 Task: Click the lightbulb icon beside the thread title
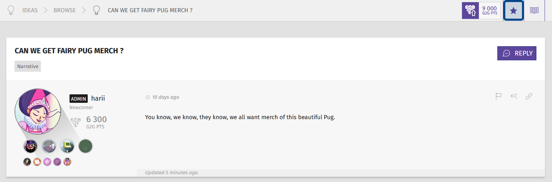(97, 10)
